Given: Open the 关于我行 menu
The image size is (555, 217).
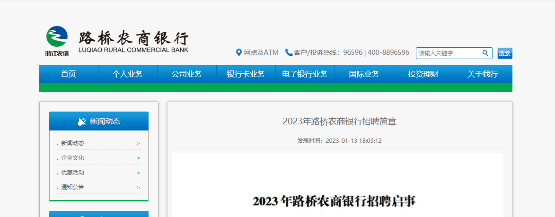Looking at the screenshot, I should point(483,74).
